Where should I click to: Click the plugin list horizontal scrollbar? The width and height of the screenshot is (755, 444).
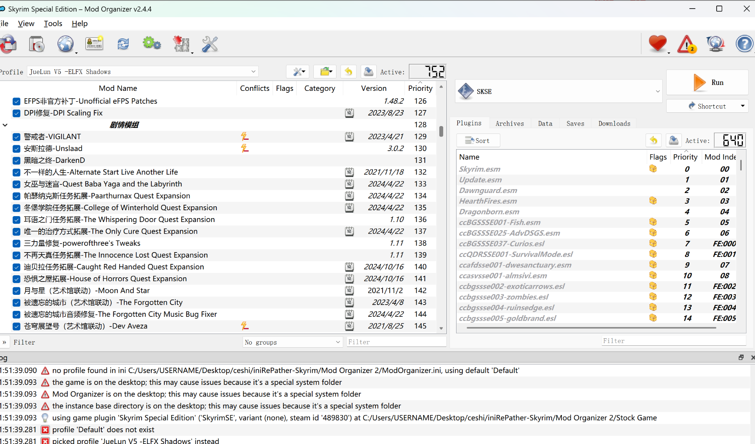click(591, 328)
